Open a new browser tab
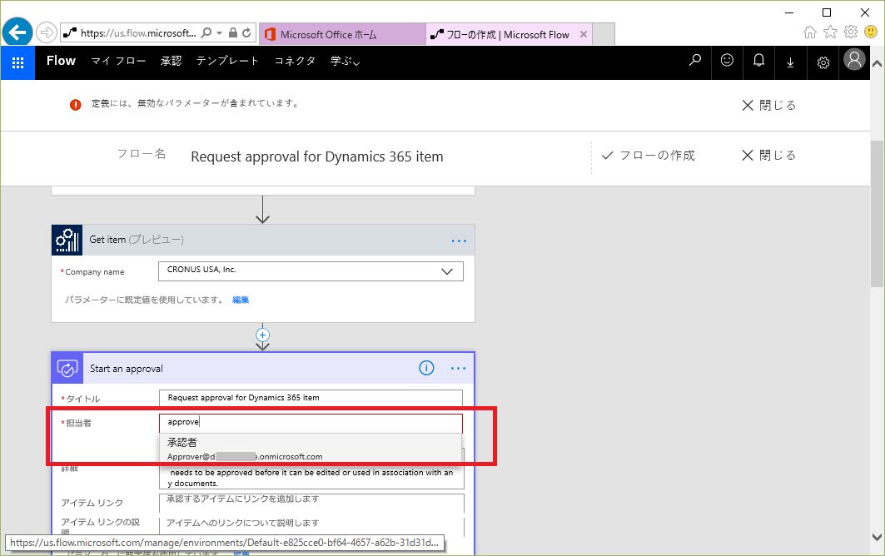This screenshot has height=556, width=885. click(604, 34)
